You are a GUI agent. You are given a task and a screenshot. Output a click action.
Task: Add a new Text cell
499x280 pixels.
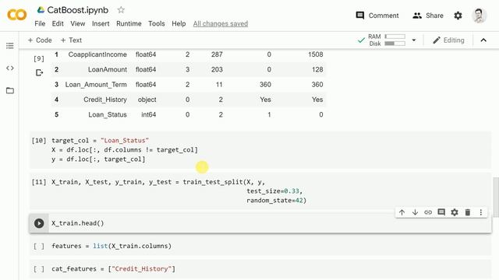coord(71,40)
